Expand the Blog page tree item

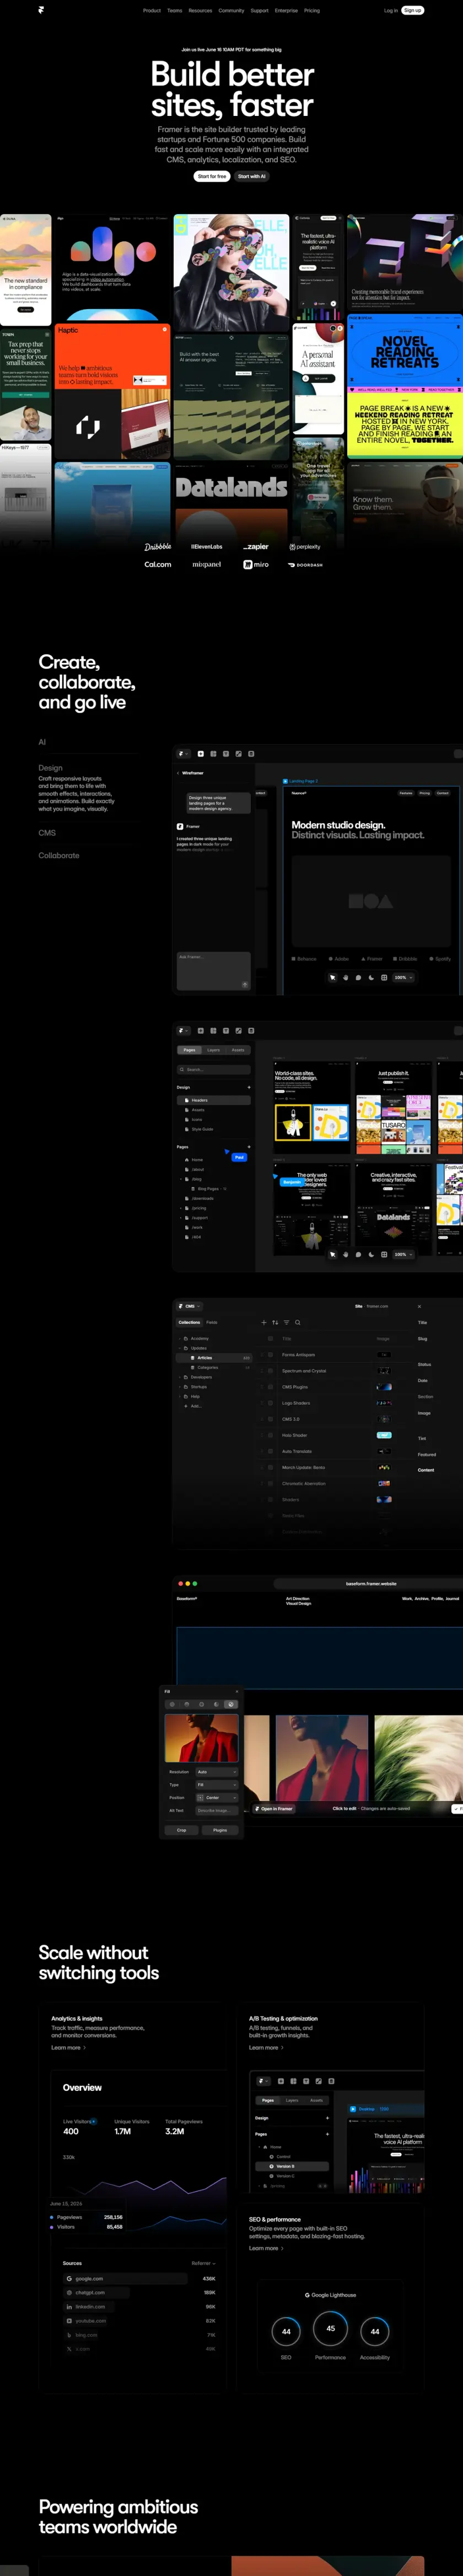click(x=181, y=1179)
